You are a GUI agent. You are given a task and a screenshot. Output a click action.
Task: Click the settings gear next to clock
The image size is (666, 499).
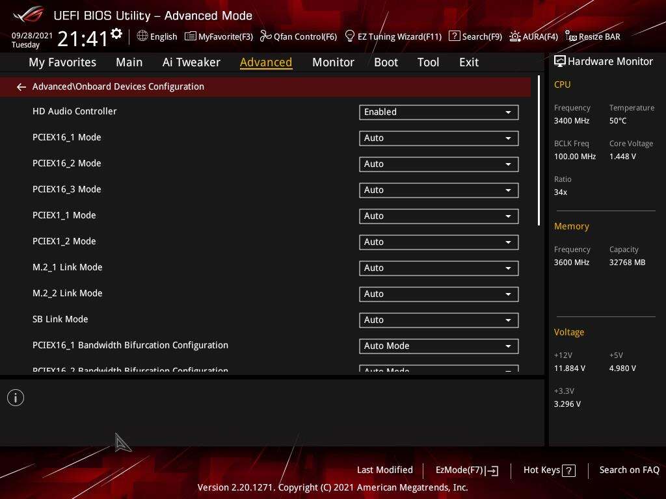tap(116, 34)
